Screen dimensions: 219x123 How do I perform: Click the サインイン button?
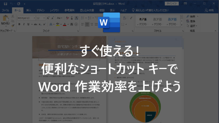coord(172,4)
